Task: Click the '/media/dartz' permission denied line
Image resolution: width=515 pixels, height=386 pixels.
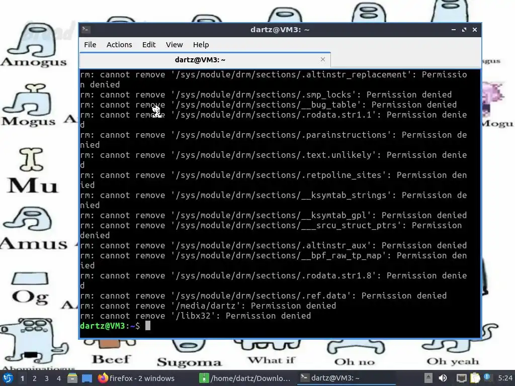Action: [x=208, y=306]
